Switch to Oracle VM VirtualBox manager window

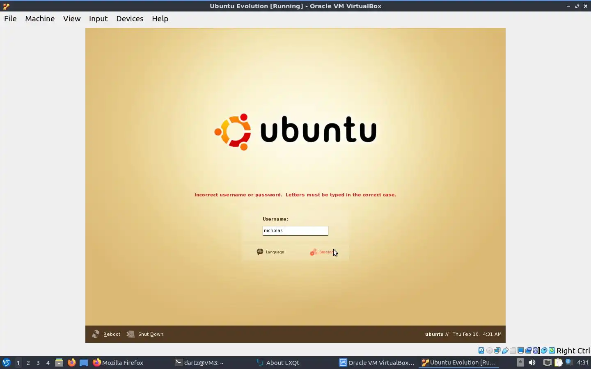377,362
